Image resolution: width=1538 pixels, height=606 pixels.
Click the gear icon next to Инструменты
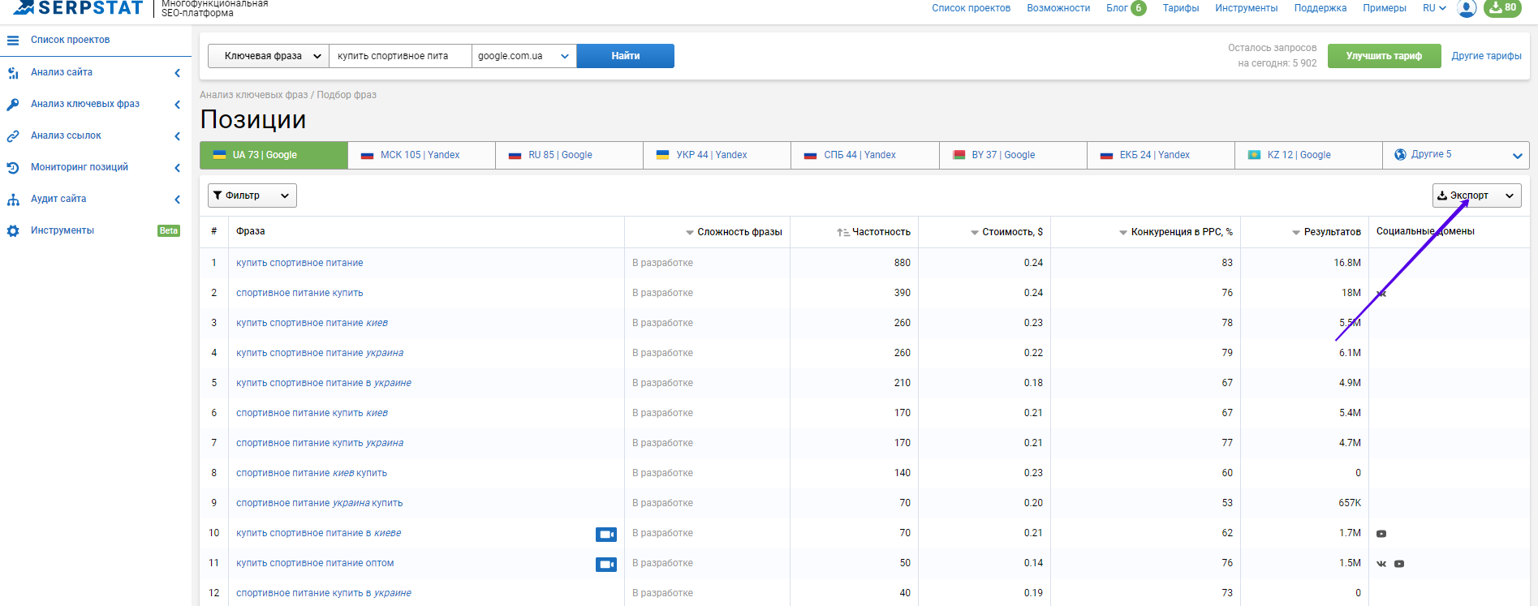[x=13, y=231]
